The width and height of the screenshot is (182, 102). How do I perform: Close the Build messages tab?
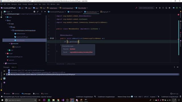click(16, 67)
